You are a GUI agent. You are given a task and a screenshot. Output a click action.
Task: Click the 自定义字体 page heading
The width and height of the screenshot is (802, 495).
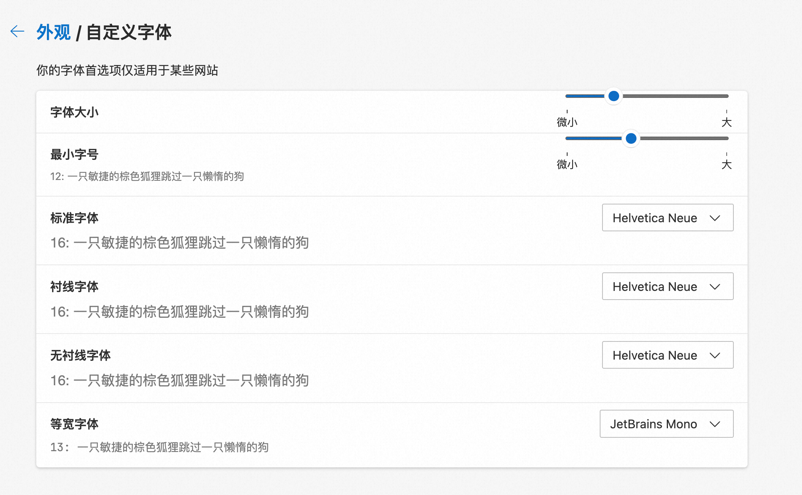(x=129, y=32)
